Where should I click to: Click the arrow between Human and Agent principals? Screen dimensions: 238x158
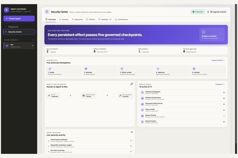tap(71, 96)
